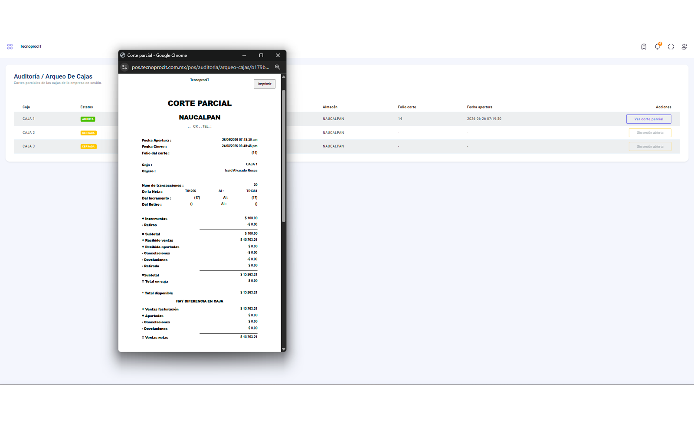
Task: Click the HAY DIFERENCIA EN CAJA notice
Action: point(200,301)
